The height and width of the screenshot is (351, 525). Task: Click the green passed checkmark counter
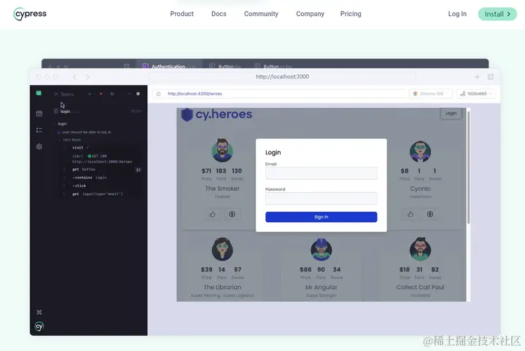pos(90,94)
